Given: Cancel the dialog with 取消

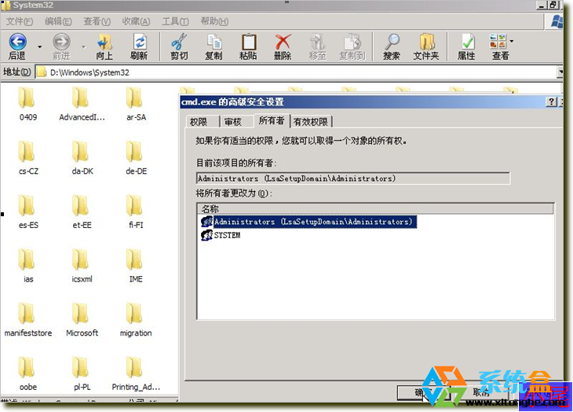Looking at the screenshot, I should pos(483,393).
